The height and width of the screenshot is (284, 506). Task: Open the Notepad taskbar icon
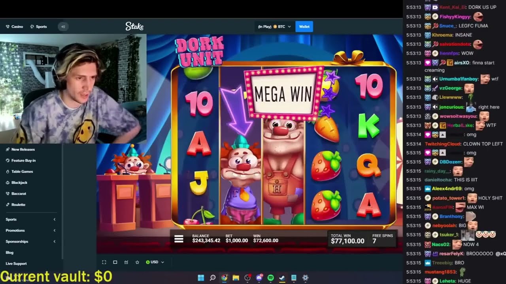tap(294, 278)
